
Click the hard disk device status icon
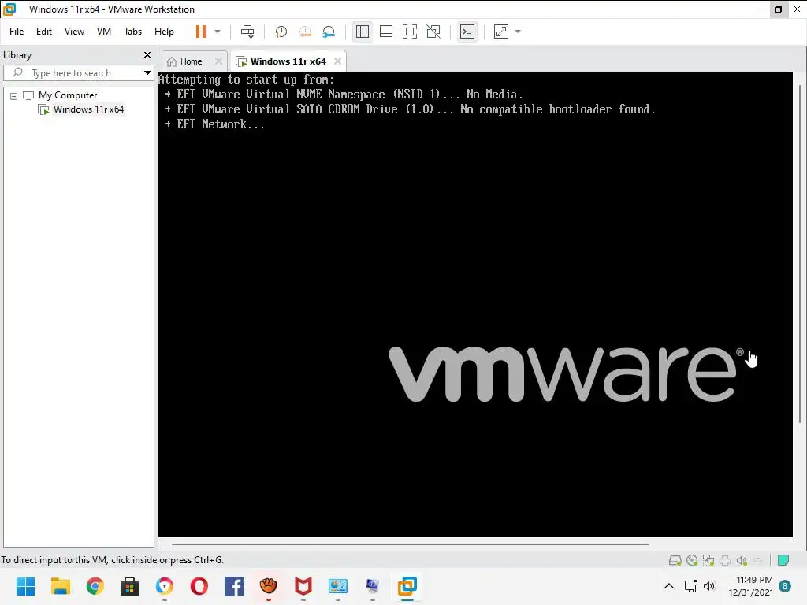point(675,560)
